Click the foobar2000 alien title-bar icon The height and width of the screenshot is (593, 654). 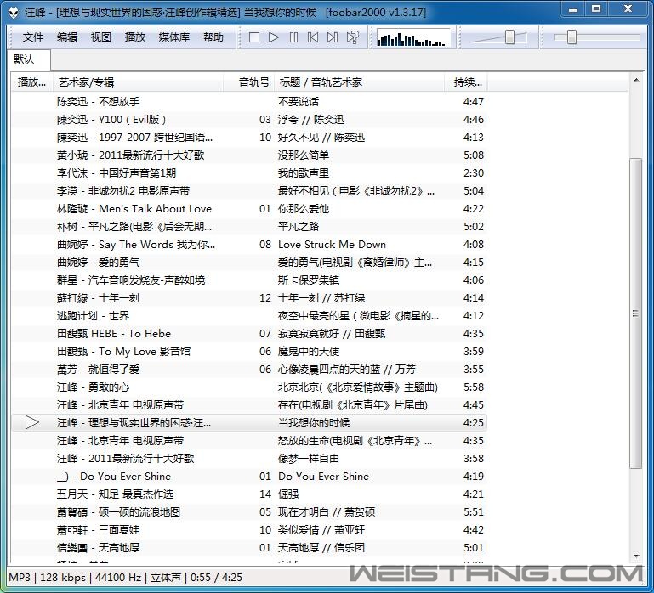14,12
